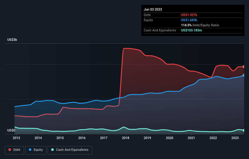Image resolution: width=249 pixels, height=159 pixels.
Task: Click the red Debt endpoint marker
Action: click(x=244, y=67)
